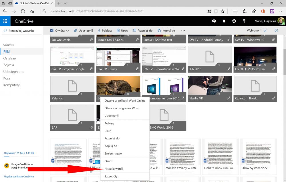
Task: Refresh the page in the browser
Action: coord(23,11)
